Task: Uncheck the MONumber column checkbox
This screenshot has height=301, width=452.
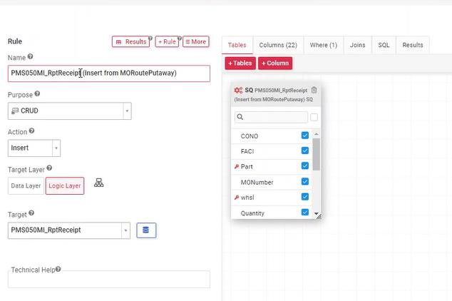Action: tap(305, 182)
